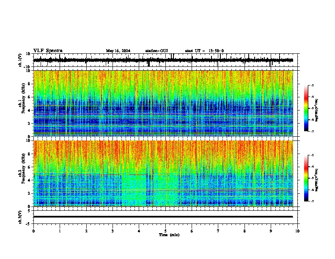Image resolution: width=335 pixels, height=259 pixels.
Task: Click time axis tick label "1"
Action: [60, 231]
